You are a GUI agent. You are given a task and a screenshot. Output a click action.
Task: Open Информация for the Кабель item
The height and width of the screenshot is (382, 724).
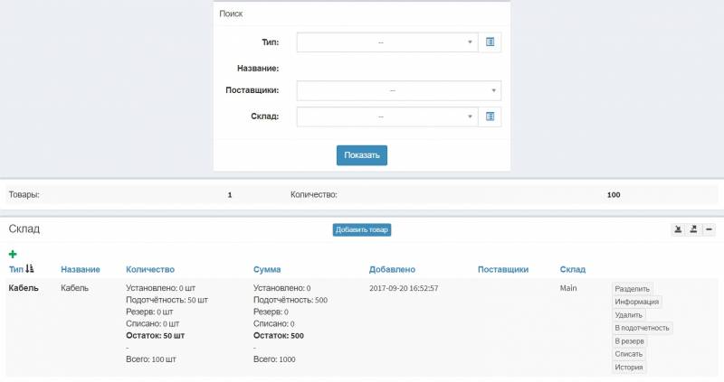pos(637,302)
